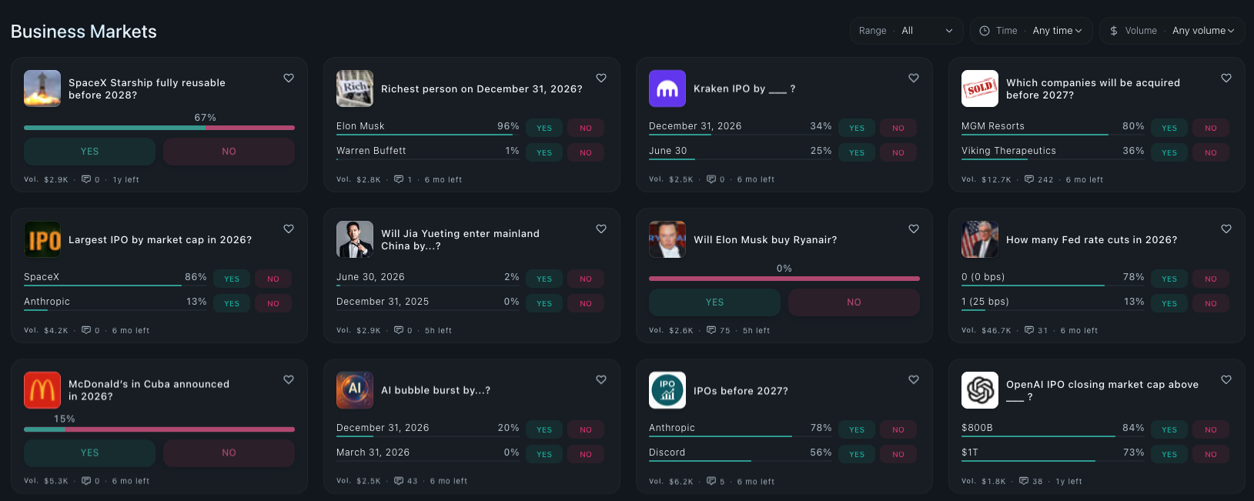Click the McDonald's logo thumbnail
Screen dimensions: 1254x501
click(x=42, y=390)
